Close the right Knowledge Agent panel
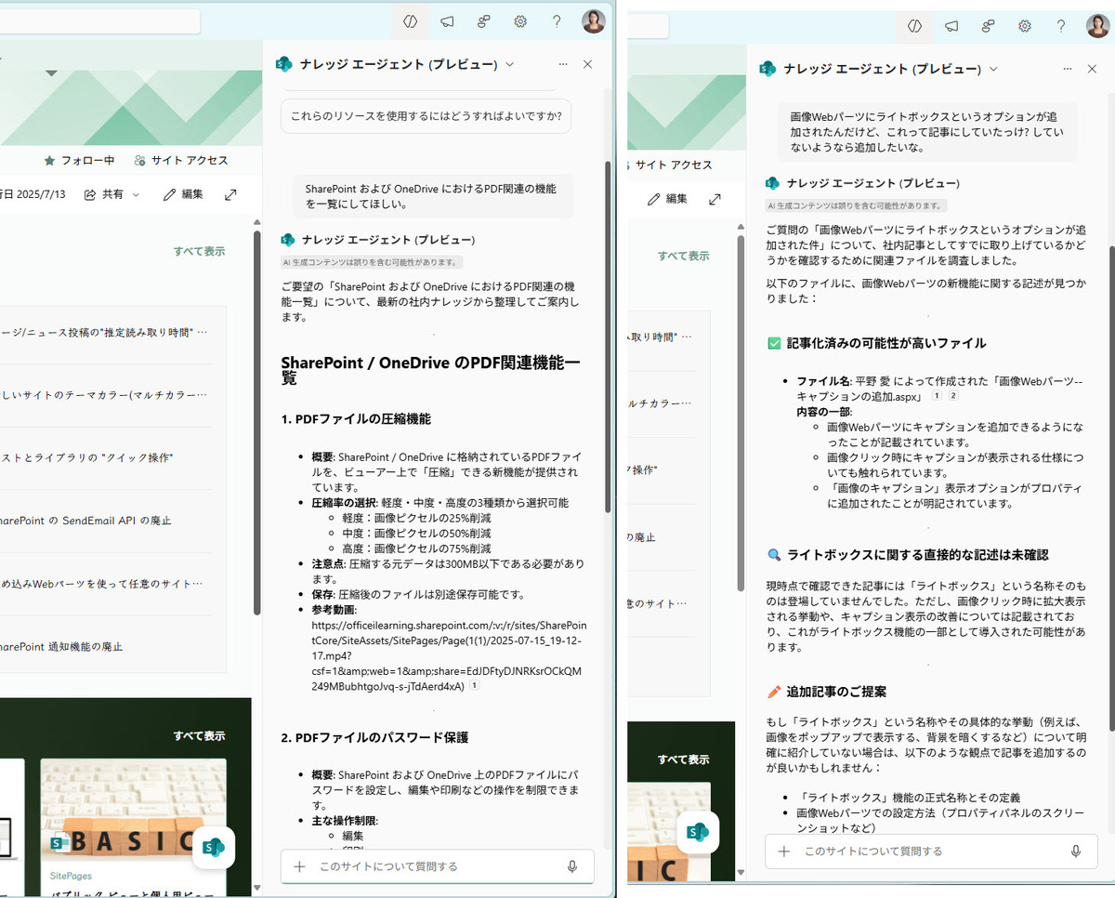The width and height of the screenshot is (1115, 898). (1092, 69)
